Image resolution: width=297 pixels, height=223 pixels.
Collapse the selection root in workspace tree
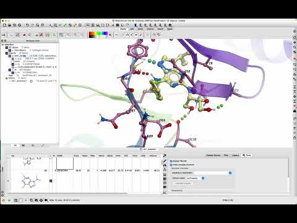click(x=2, y=45)
